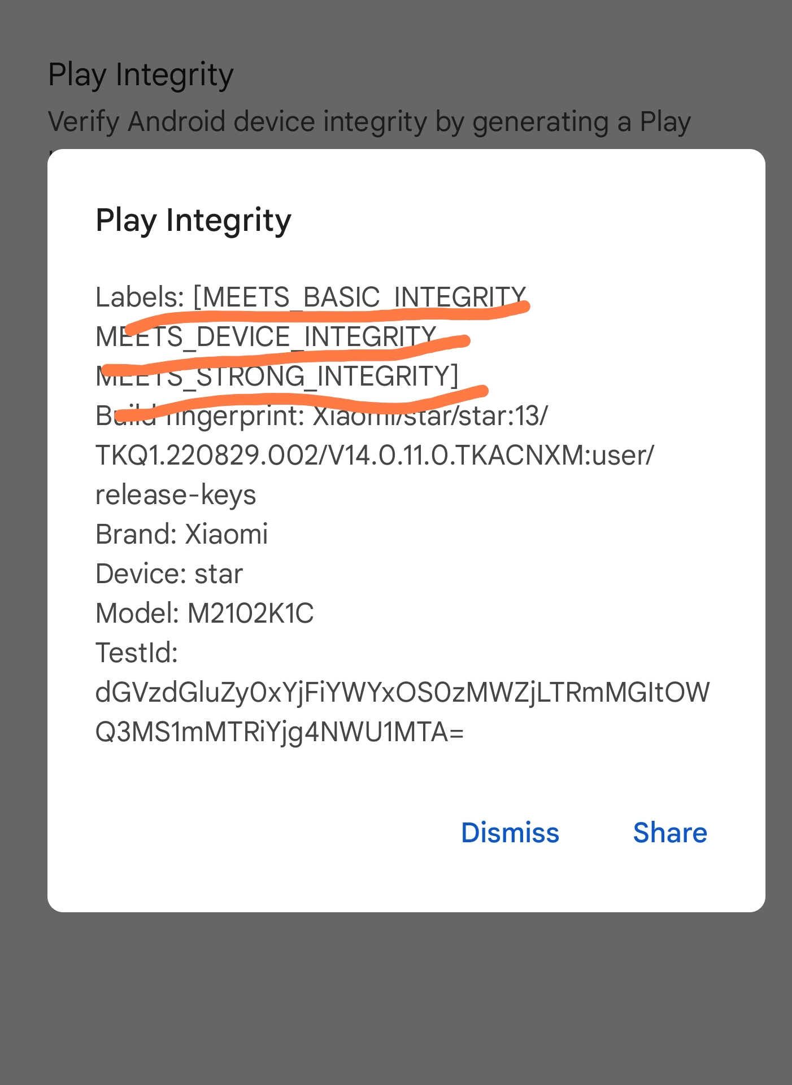Viewport: 792px width, 1085px height.
Task: Tap the Model: M2102K1C line
Action: [204, 613]
